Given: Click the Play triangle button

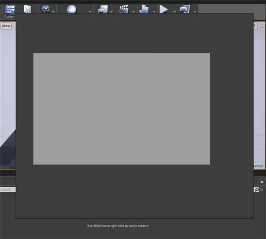Looking at the screenshot, I should coord(163,9).
